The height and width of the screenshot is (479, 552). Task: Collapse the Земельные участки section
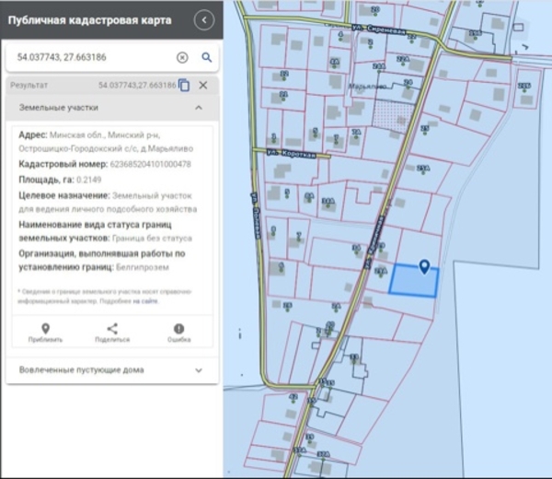click(198, 108)
